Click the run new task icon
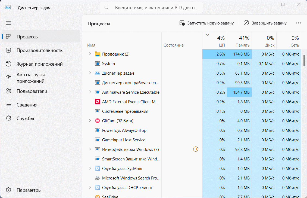The image size is (307, 198). (x=182, y=23)
